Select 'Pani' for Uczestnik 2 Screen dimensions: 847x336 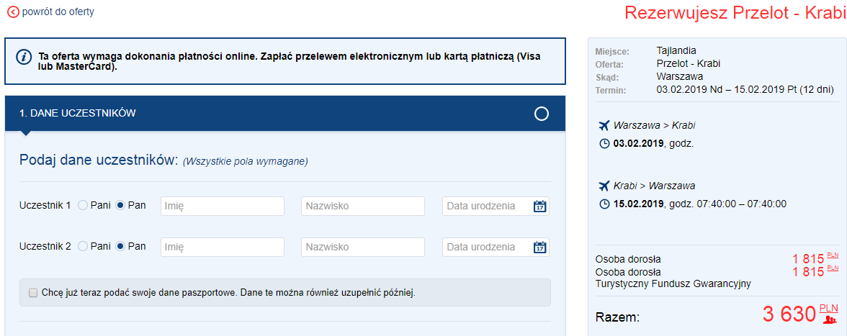click(83, 247)
